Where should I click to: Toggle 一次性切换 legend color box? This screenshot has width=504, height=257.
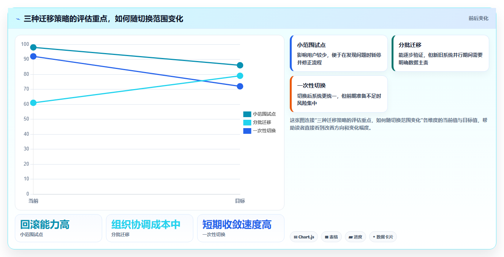pyautogui.click(x=247, y=131)
